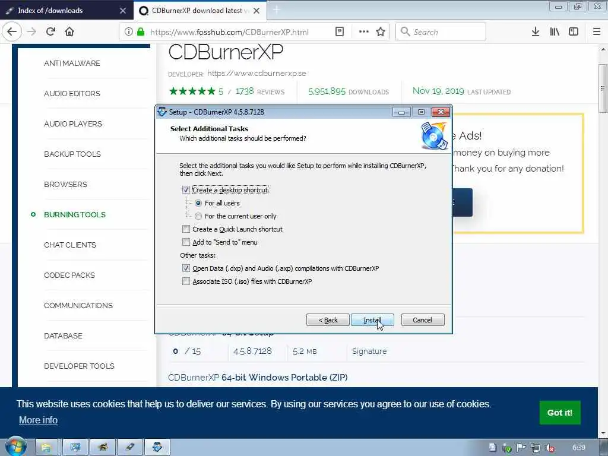Open the Windows Start menu
Viewport: 608px width, 456px height.
coord(15,447)
